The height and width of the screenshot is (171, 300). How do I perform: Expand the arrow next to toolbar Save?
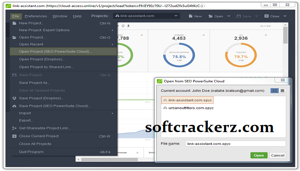pyautogui.click(x=257, y=16)
